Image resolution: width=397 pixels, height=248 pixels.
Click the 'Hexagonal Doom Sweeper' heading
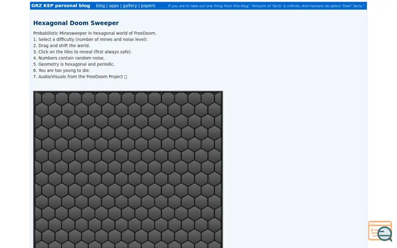coord(76,23)
